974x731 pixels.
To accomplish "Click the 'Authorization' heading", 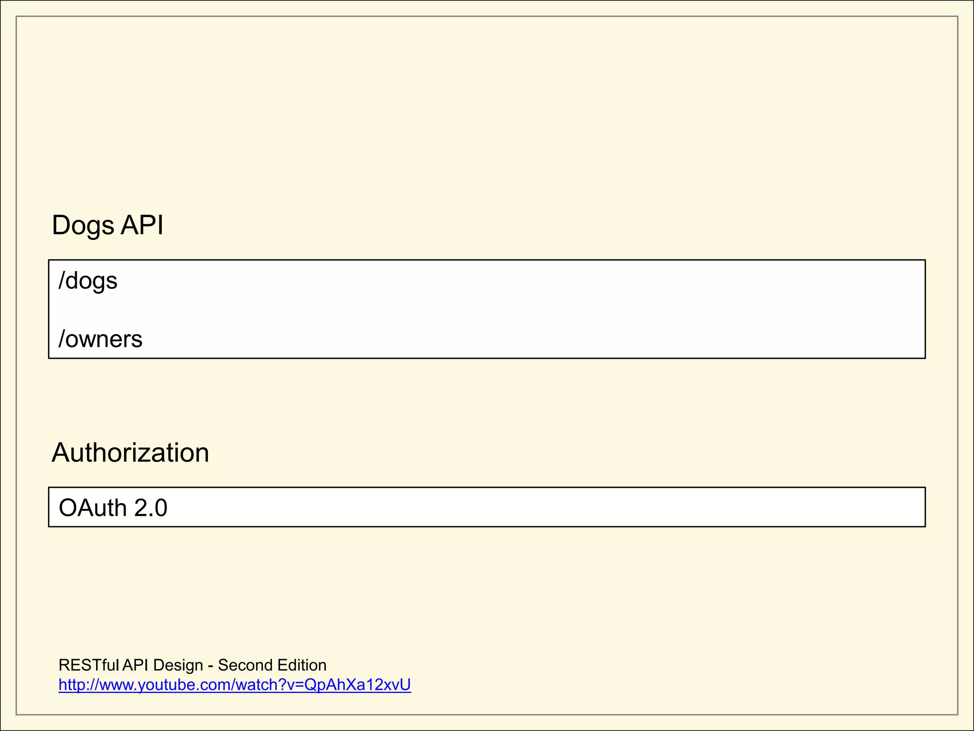I will [130, 453].
